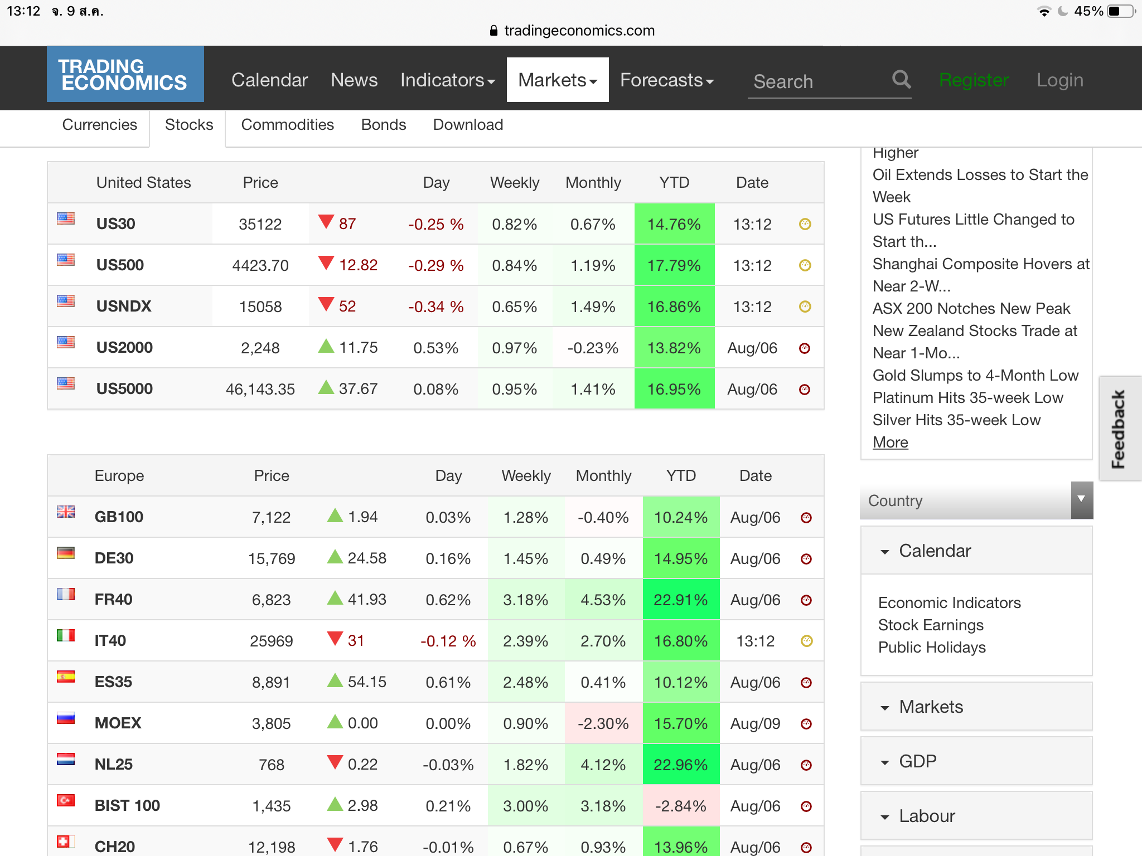
Task: Open the Economic Indicators link
Action: pos(949,603)
